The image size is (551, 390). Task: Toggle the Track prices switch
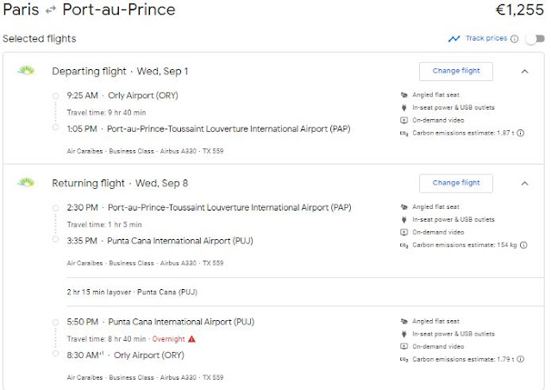click(x=535, y=39)
